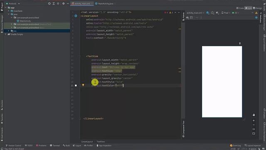
Task: Go to previous highlighted error up arrow
Action: [175, 12]
